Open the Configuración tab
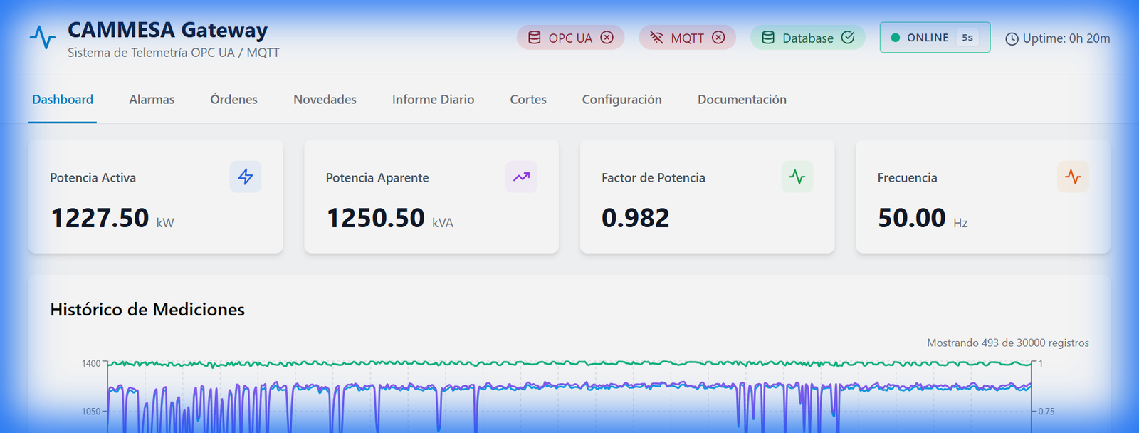 pos(621,100)
